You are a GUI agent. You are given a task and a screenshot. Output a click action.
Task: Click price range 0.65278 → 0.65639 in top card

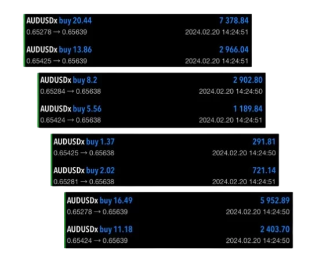click(57, 32)
